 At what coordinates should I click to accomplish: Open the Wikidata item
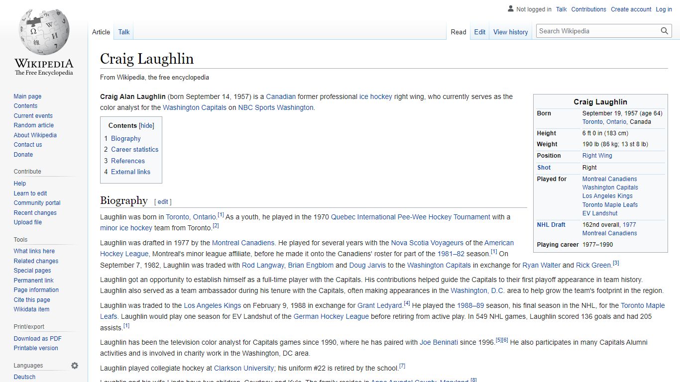(x=32, y=309)
